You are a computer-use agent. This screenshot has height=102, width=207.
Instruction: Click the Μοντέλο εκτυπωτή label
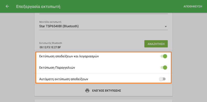click(50, 22)
